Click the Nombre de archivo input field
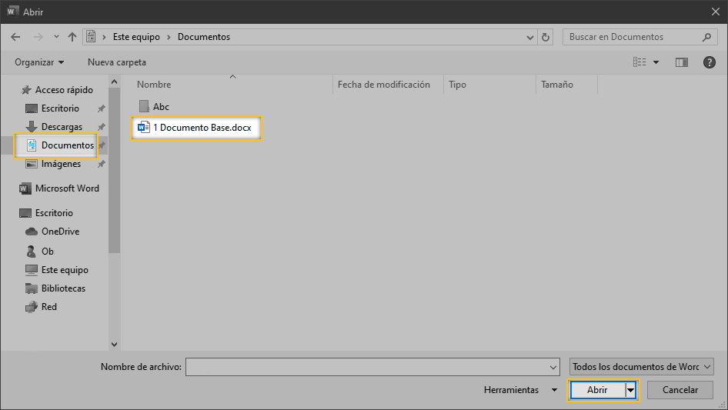The width and height of the screenshot is (728, 410). (x=371, y=367)
